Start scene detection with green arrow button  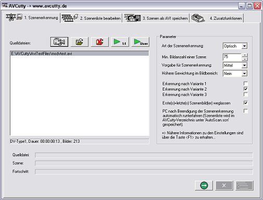(x=204, y=185)
